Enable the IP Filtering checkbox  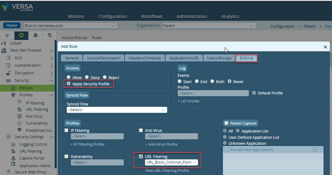66,130
